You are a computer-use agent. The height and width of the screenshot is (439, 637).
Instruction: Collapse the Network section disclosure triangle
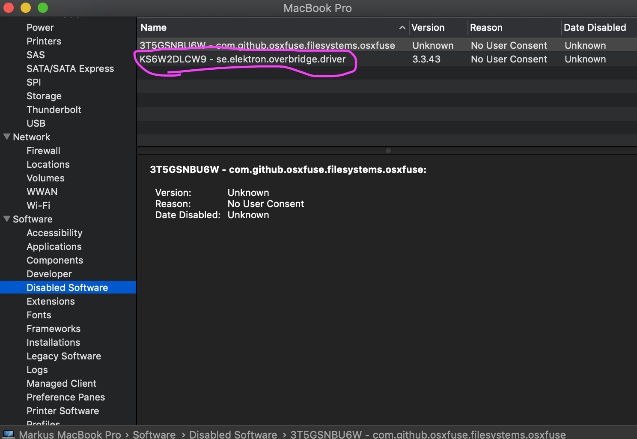(x=7, y=137)
